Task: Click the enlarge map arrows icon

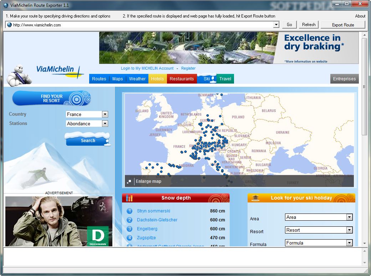Action: 129,181
